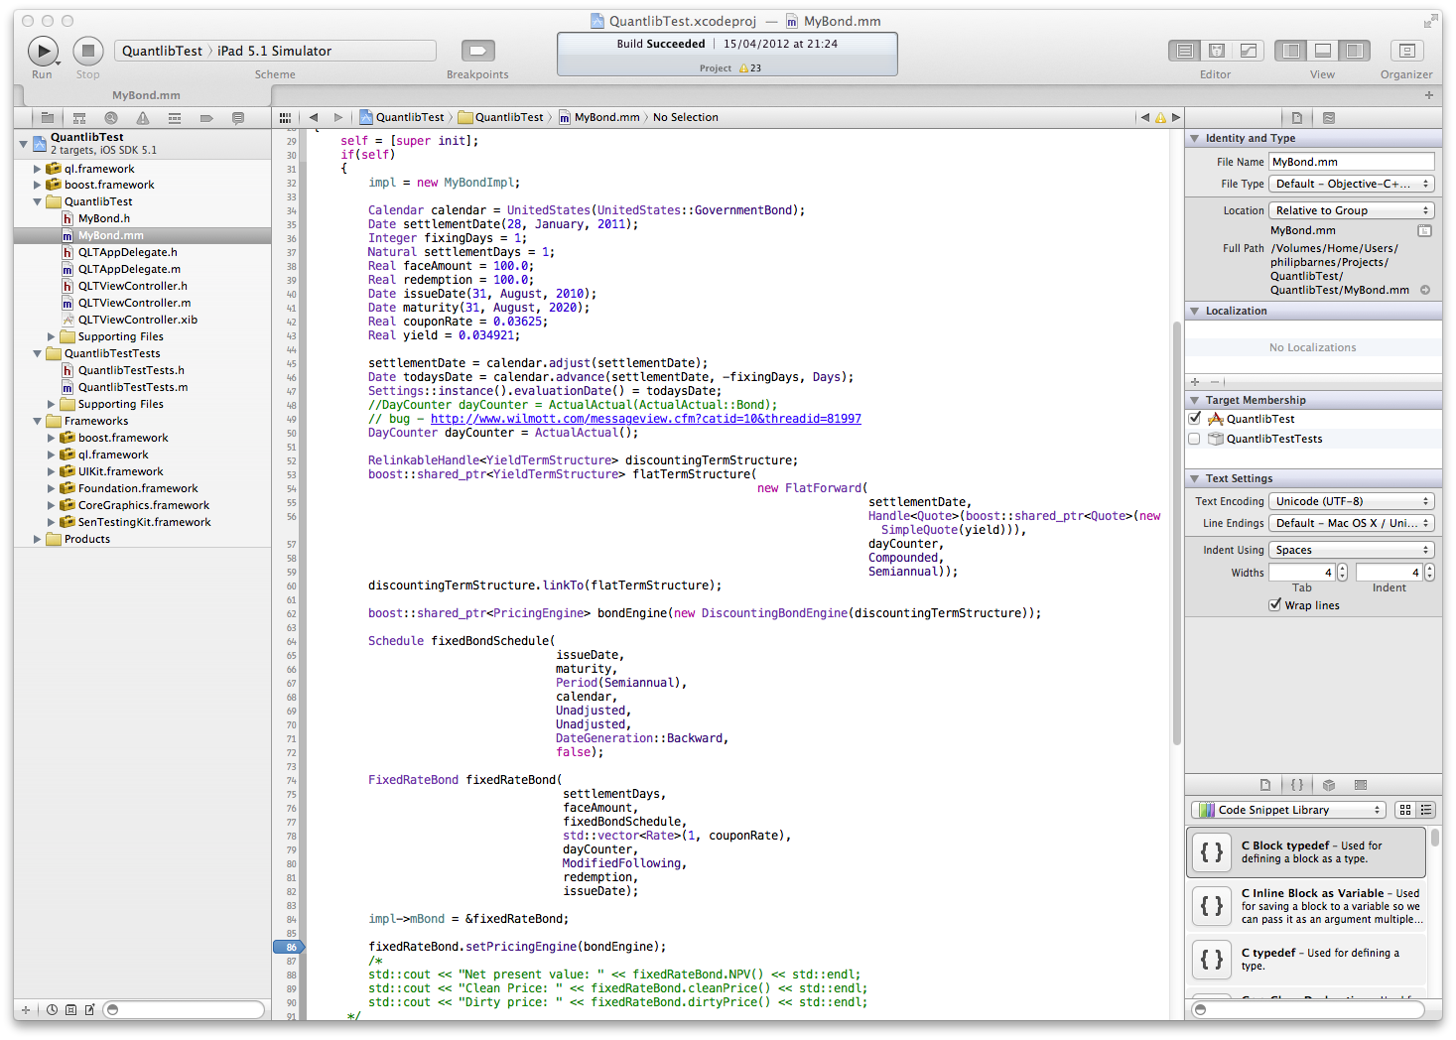Screen dimensions: 1456x1040
Task: Open QLTViewController.xib in the navigator
Action: (138, 320)
